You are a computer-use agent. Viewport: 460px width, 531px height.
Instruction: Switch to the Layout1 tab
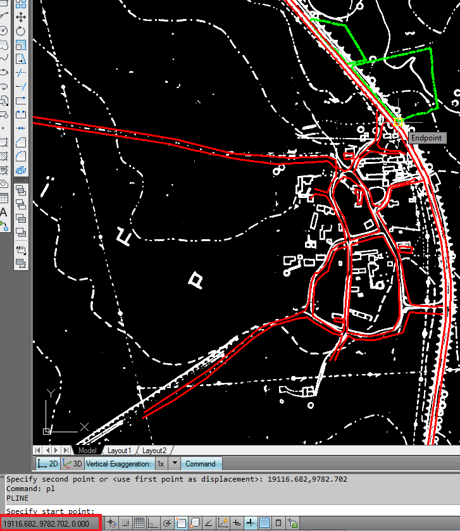pos(119,451)
